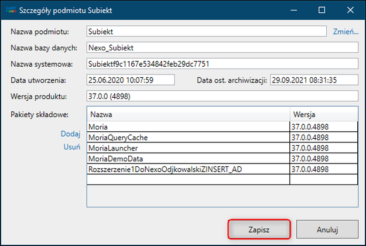Select the MoriaDemoData package row

point(188,159)
